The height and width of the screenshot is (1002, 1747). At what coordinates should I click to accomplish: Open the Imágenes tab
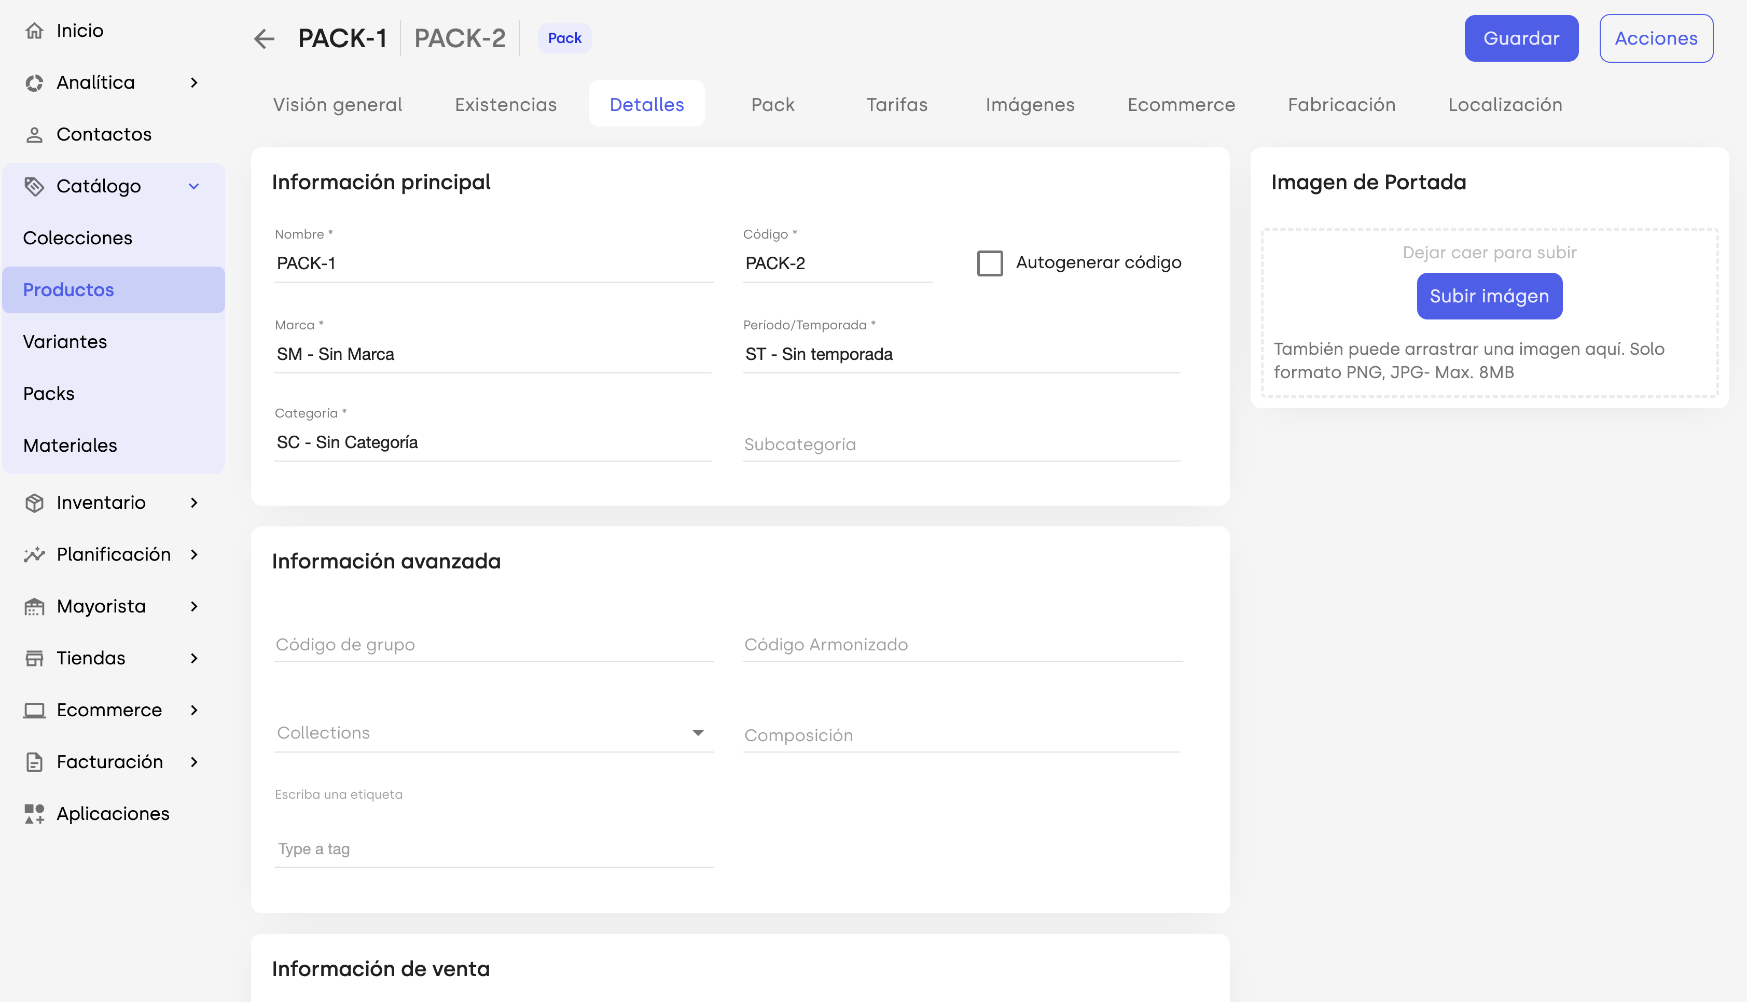pos(1030,104)
